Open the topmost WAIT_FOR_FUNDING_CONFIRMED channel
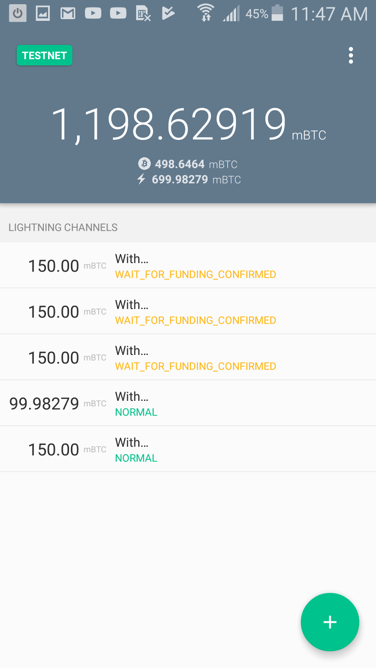376x668 pixels. click(x=188, y=266)
